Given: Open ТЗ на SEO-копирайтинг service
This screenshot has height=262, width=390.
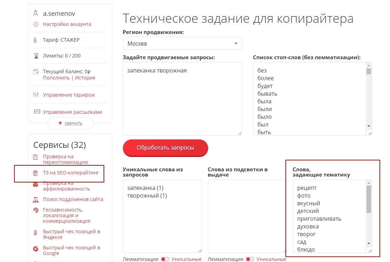Looking at the screenshot, I should [71, 173].
